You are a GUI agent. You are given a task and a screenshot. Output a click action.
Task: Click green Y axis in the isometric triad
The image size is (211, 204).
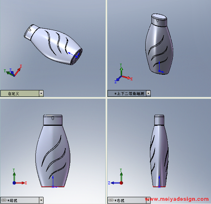pos(121,71)
